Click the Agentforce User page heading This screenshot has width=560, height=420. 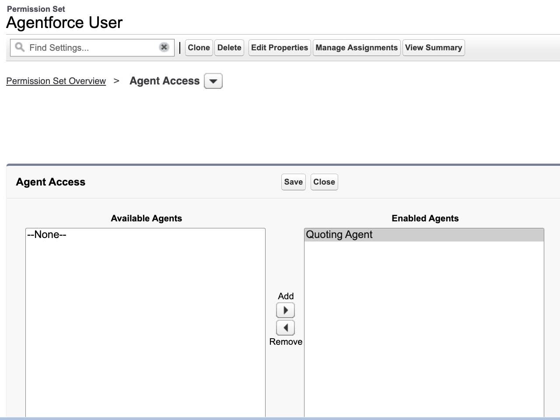(x=64, y=22)
